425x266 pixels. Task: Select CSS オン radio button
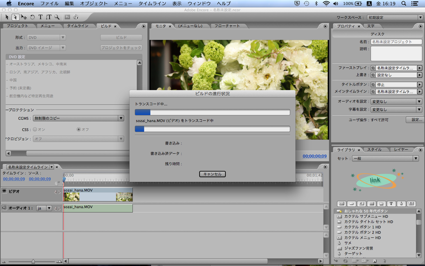(x=35, y=129)
